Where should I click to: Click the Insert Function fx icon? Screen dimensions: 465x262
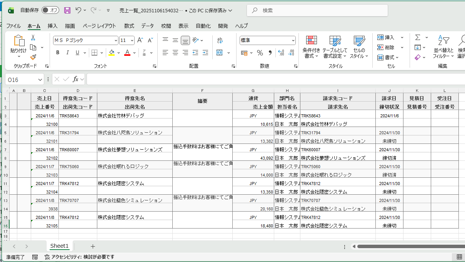click(x=76, y=79)
